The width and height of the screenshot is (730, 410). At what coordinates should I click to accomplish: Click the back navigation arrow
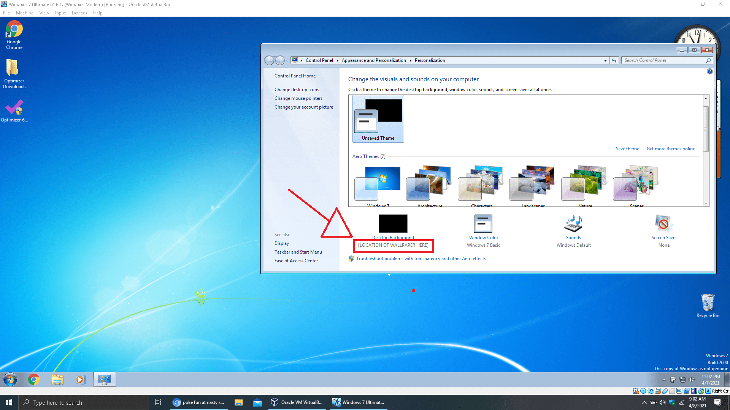click(x=270, y=60)
